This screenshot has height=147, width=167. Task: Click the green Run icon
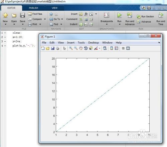(x=119, y=15)
